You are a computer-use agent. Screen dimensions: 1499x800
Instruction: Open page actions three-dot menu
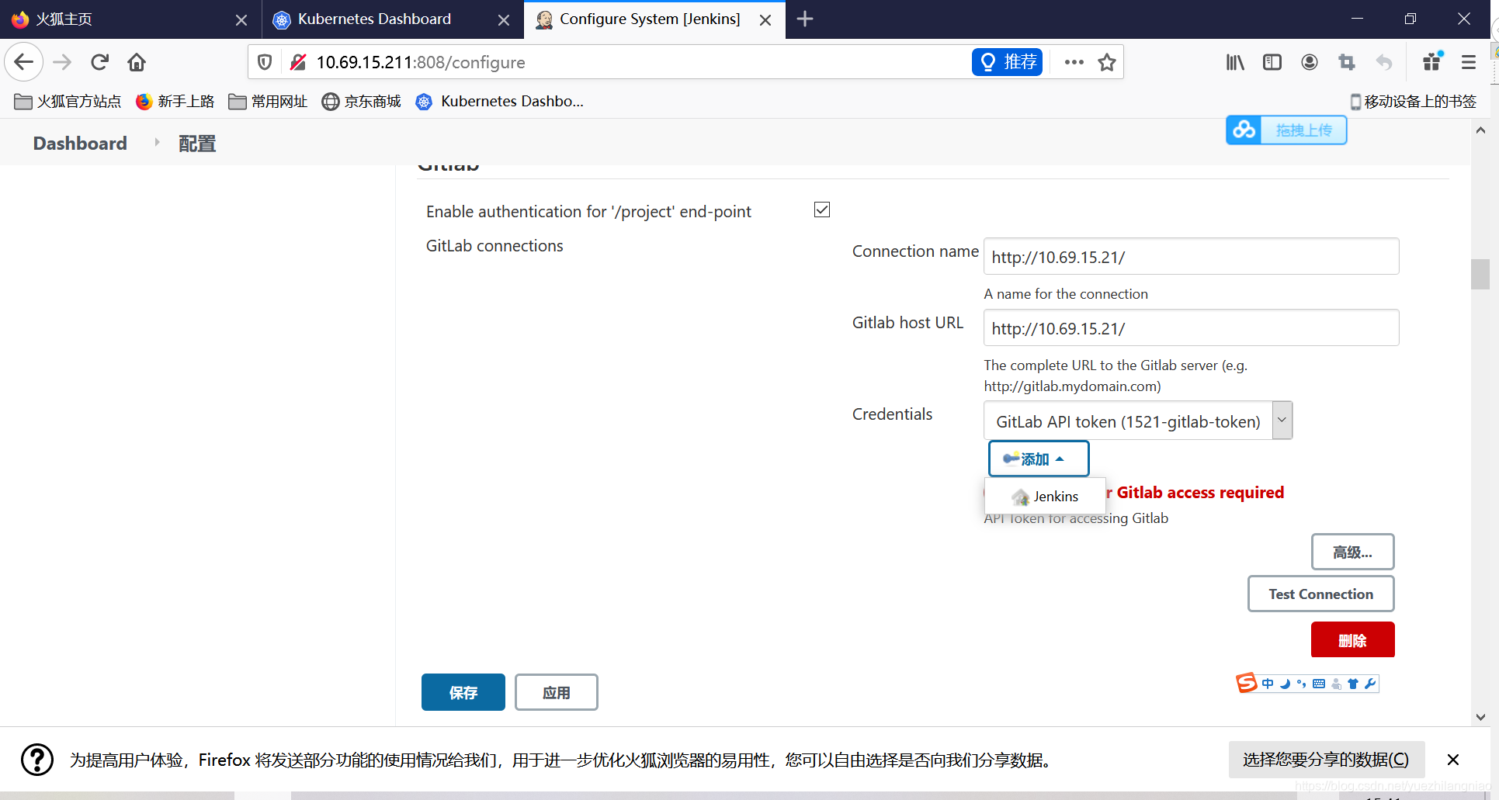click(x=1074, y=62)
